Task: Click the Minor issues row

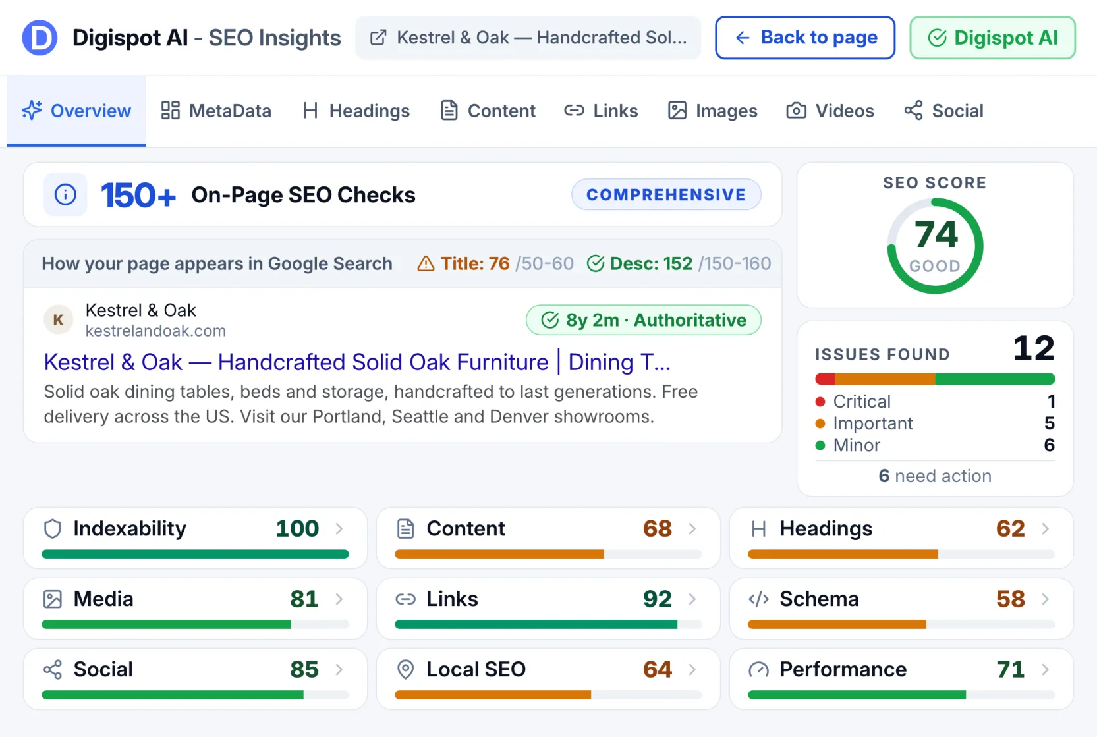Action: point(935,445)
